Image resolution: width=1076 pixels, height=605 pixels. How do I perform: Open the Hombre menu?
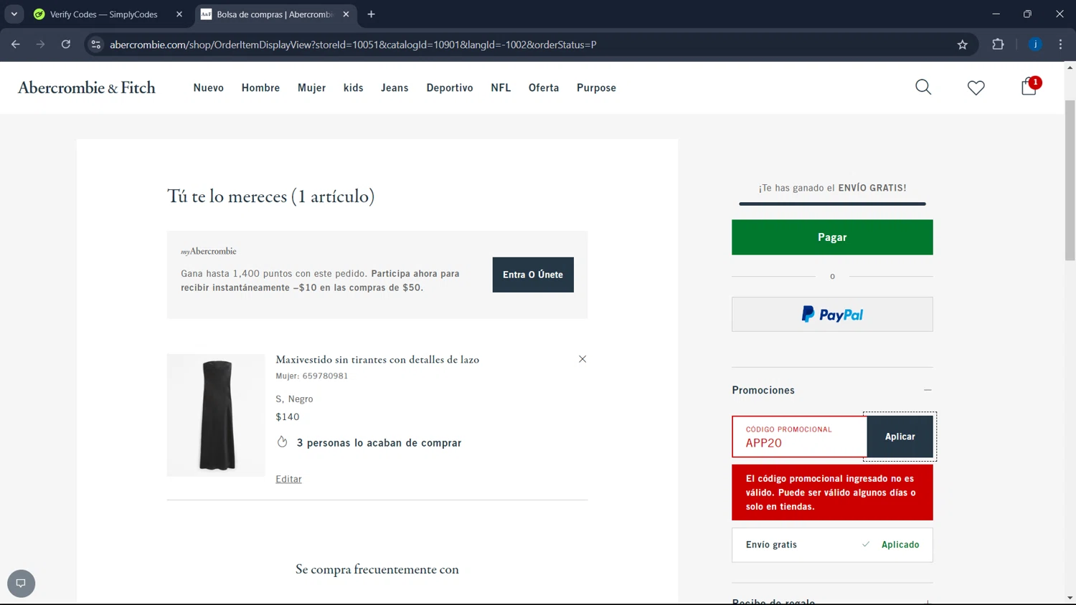(x=260, y=87)
